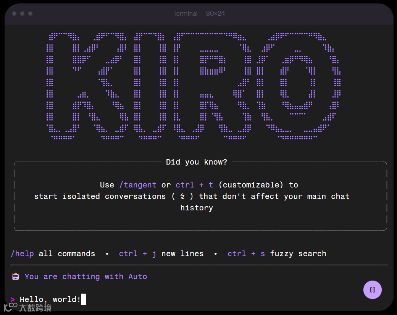Click the word 'history' in the tip box

point(197,208)
